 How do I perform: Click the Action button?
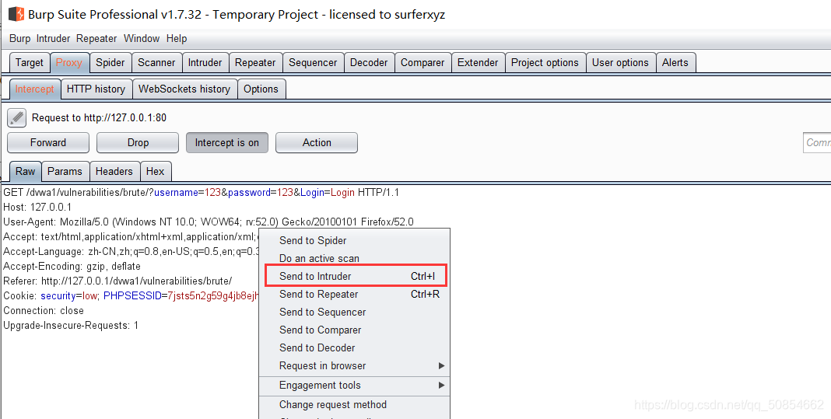pos(317,142)
